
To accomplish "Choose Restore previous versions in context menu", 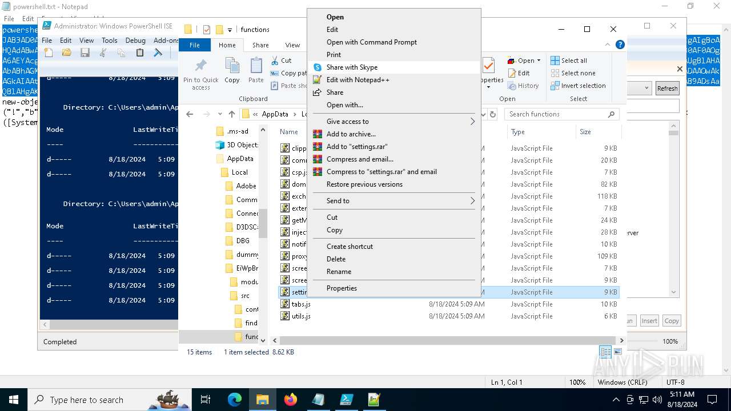I will [394, 184].
